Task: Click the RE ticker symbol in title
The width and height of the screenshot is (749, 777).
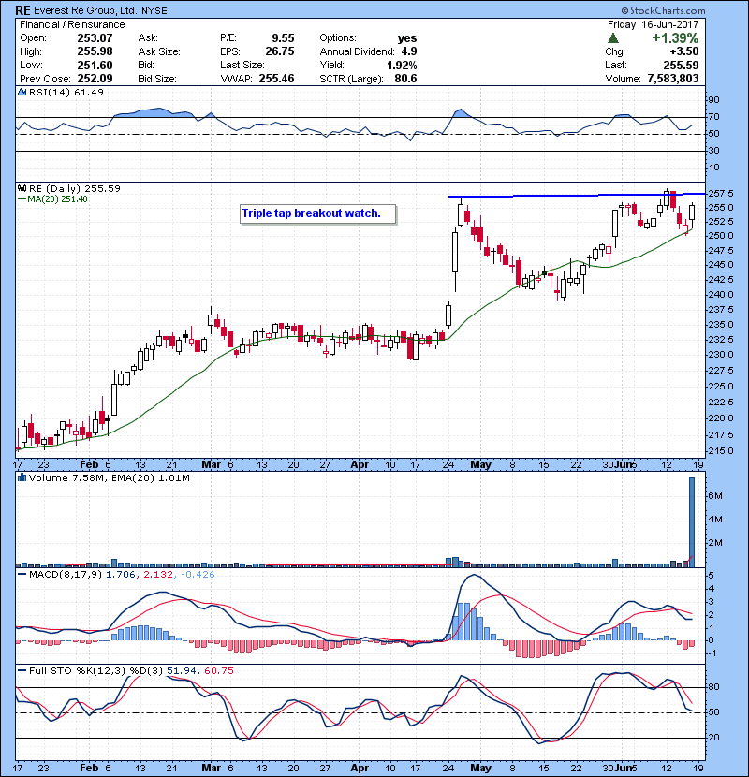Action: tap(22, 10)
